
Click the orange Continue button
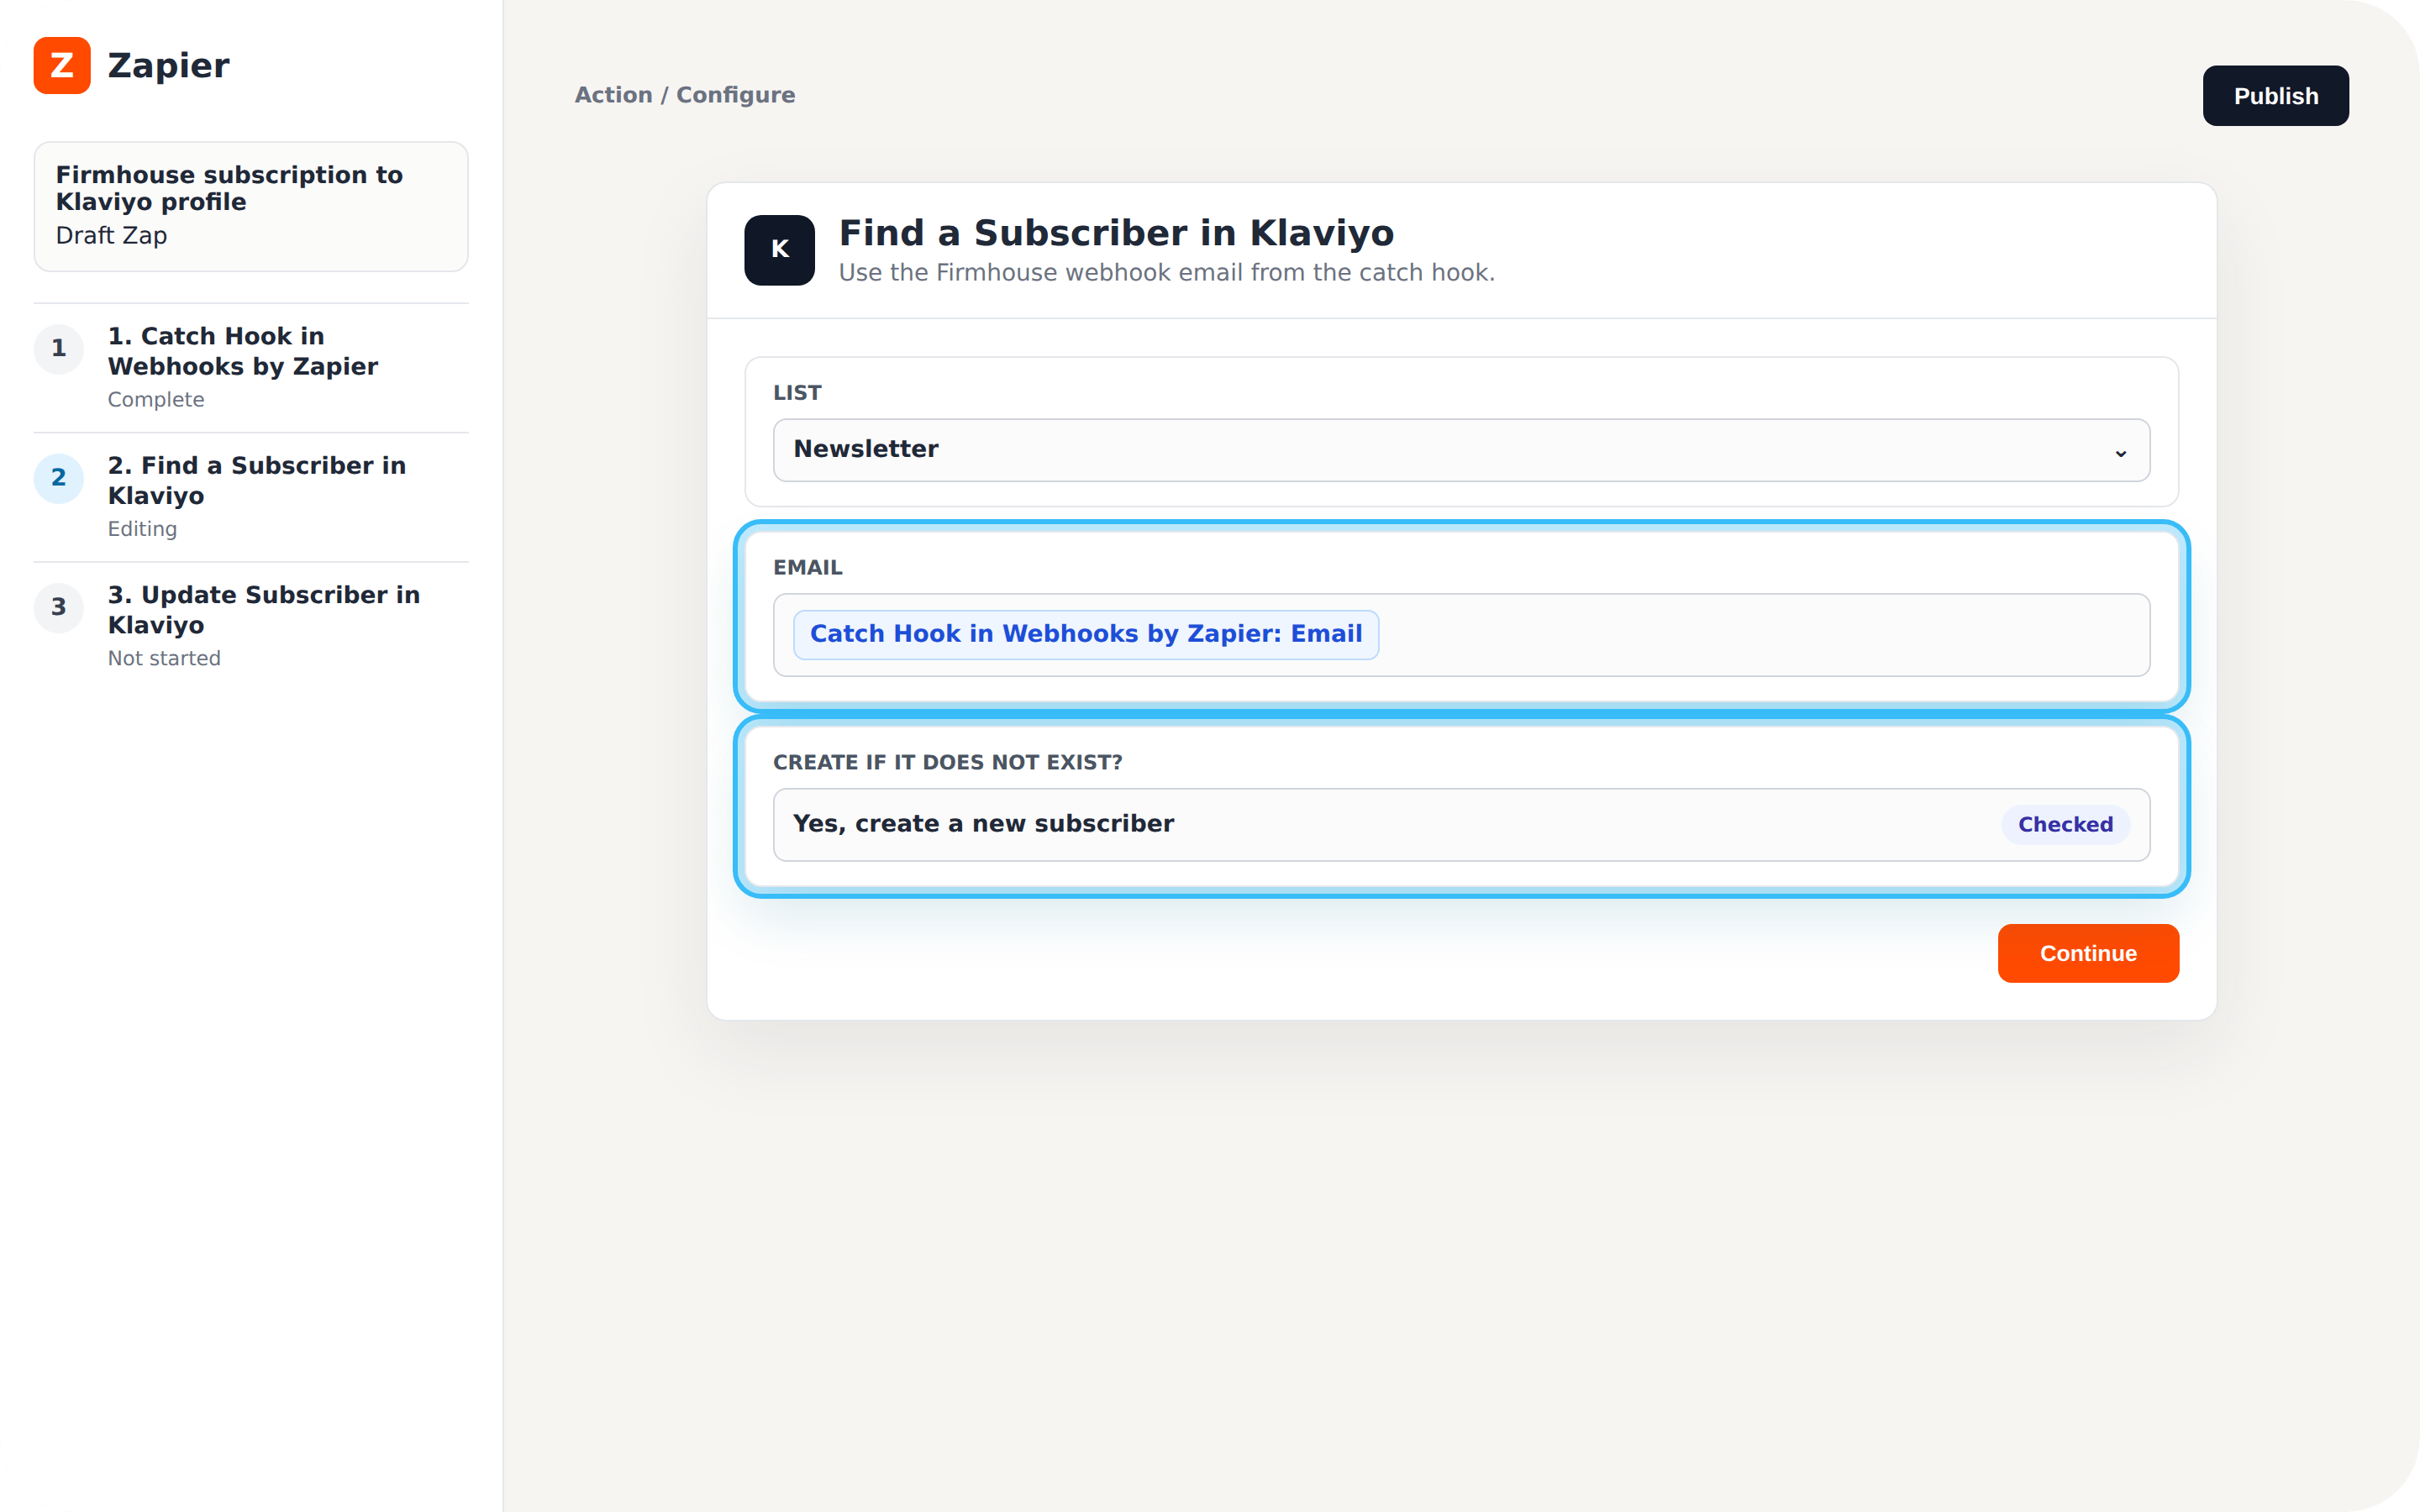[x=2088, y=953]
